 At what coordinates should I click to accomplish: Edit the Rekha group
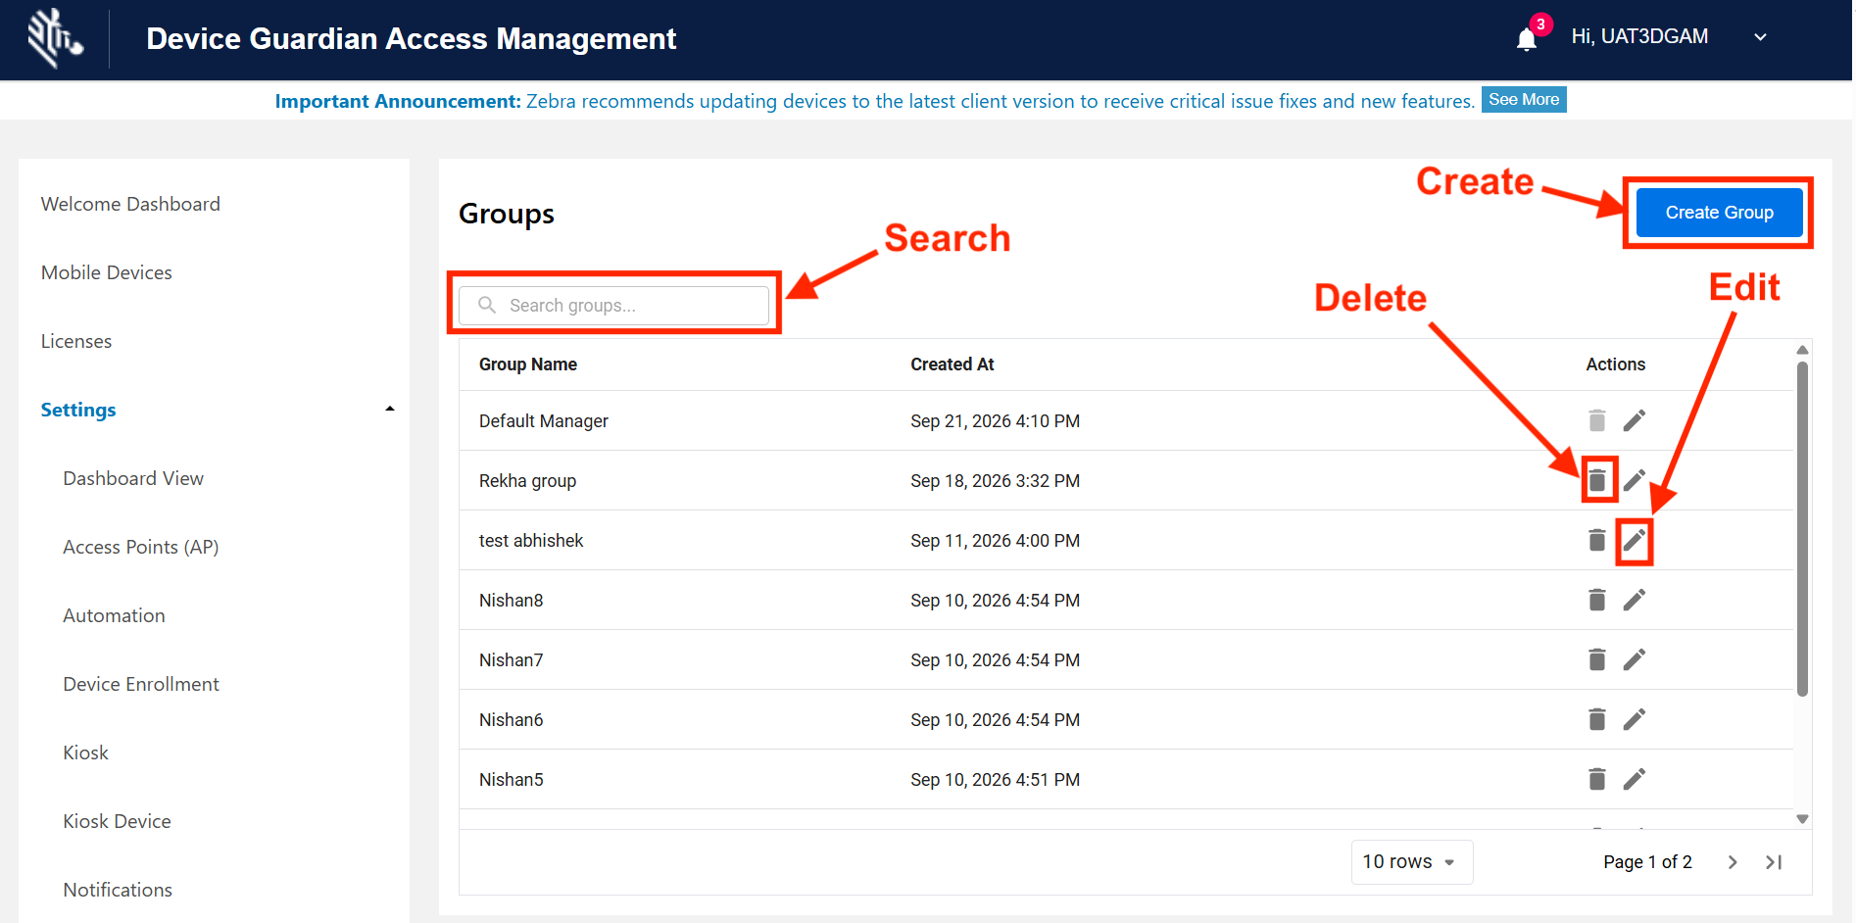coord(1634,480)
